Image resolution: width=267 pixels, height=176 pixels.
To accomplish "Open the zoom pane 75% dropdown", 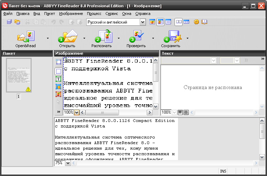I will point(68,163).
